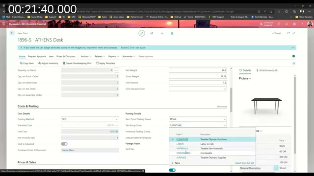
Task: Expand the Automate menu
Action: [x=129, y=57]
